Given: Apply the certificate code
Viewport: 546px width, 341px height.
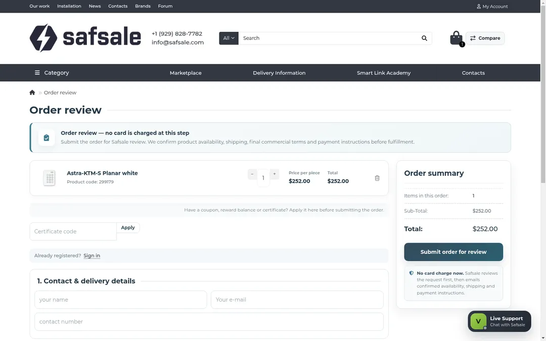Looking at the screenshot, I should point(128,227).
